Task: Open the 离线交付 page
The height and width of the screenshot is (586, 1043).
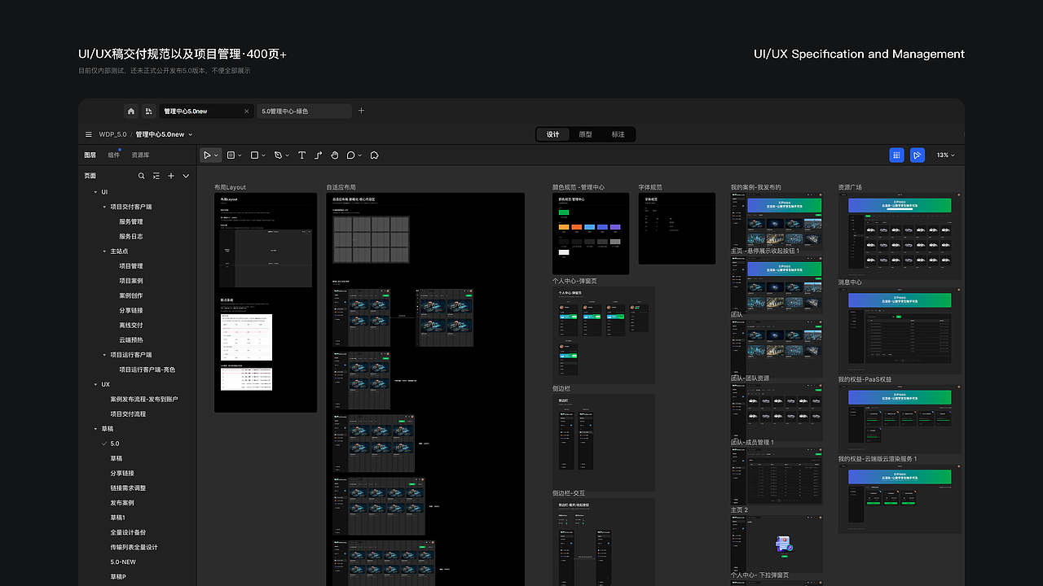Action: tap(131, 325)
